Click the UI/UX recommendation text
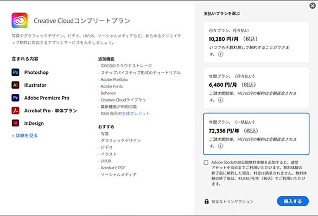Image resolution: width=318 pixels, height=216 pixels. point(106,161)
